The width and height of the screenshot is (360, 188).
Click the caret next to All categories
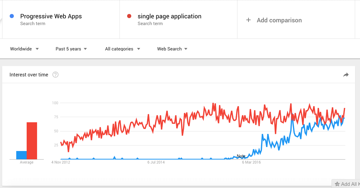pyautogui.click(x=138, y=49)
